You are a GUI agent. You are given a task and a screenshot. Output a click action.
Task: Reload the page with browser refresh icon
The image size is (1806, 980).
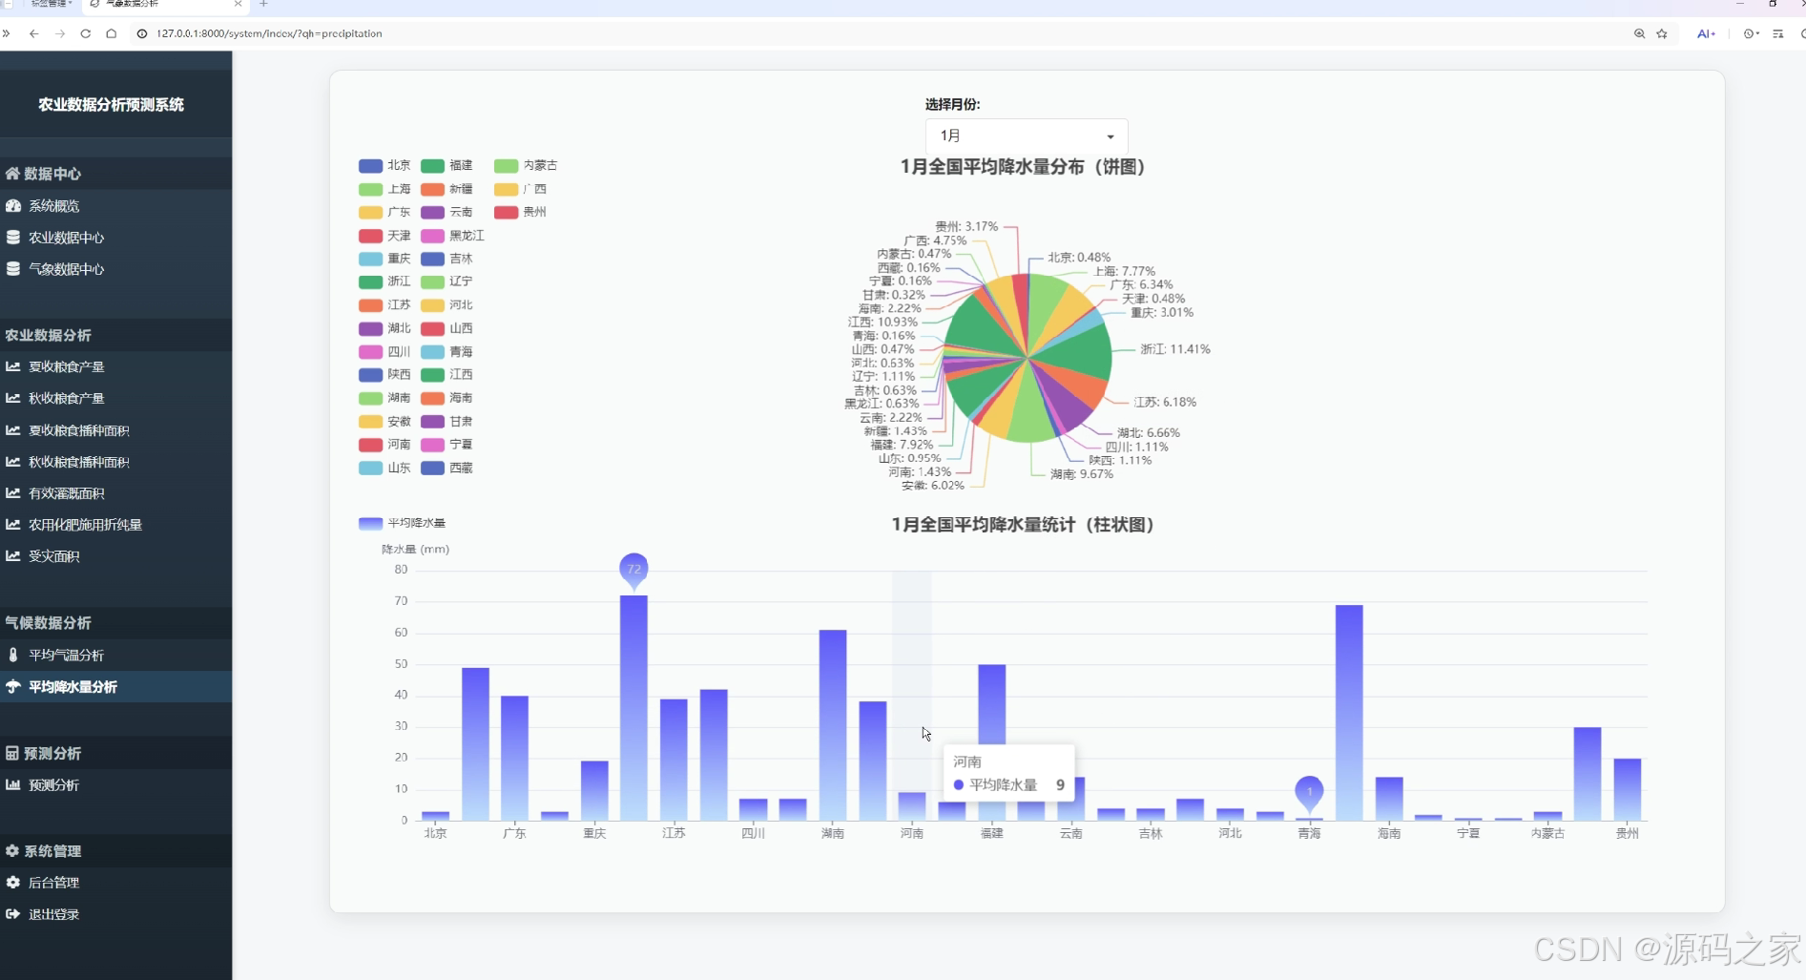click(x=85, y=33)
